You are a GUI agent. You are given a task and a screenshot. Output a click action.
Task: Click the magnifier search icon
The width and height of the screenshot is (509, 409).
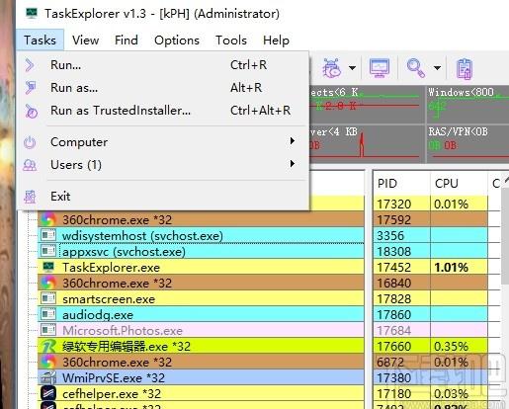point(415,68)
